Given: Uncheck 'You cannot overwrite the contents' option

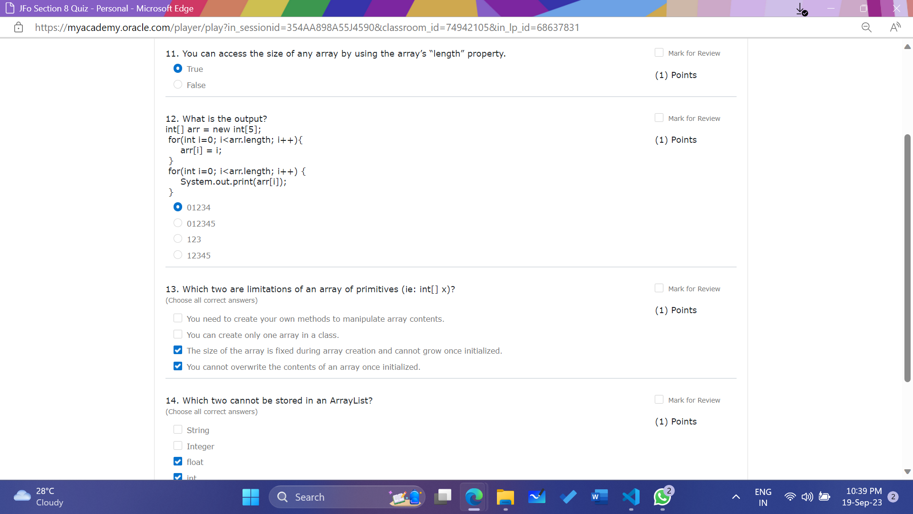Looking at the screenshot, I should (178, 366).
